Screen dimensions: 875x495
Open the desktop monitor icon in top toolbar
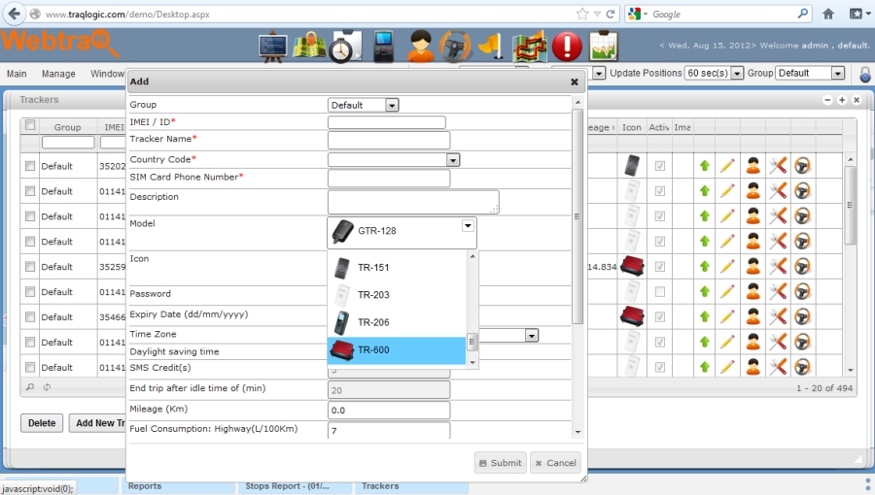pyautogui.click(x=273, y=47)
